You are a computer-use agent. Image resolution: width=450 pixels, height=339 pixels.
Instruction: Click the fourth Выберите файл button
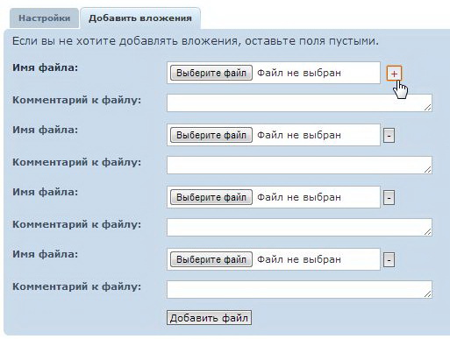point(211,259)
